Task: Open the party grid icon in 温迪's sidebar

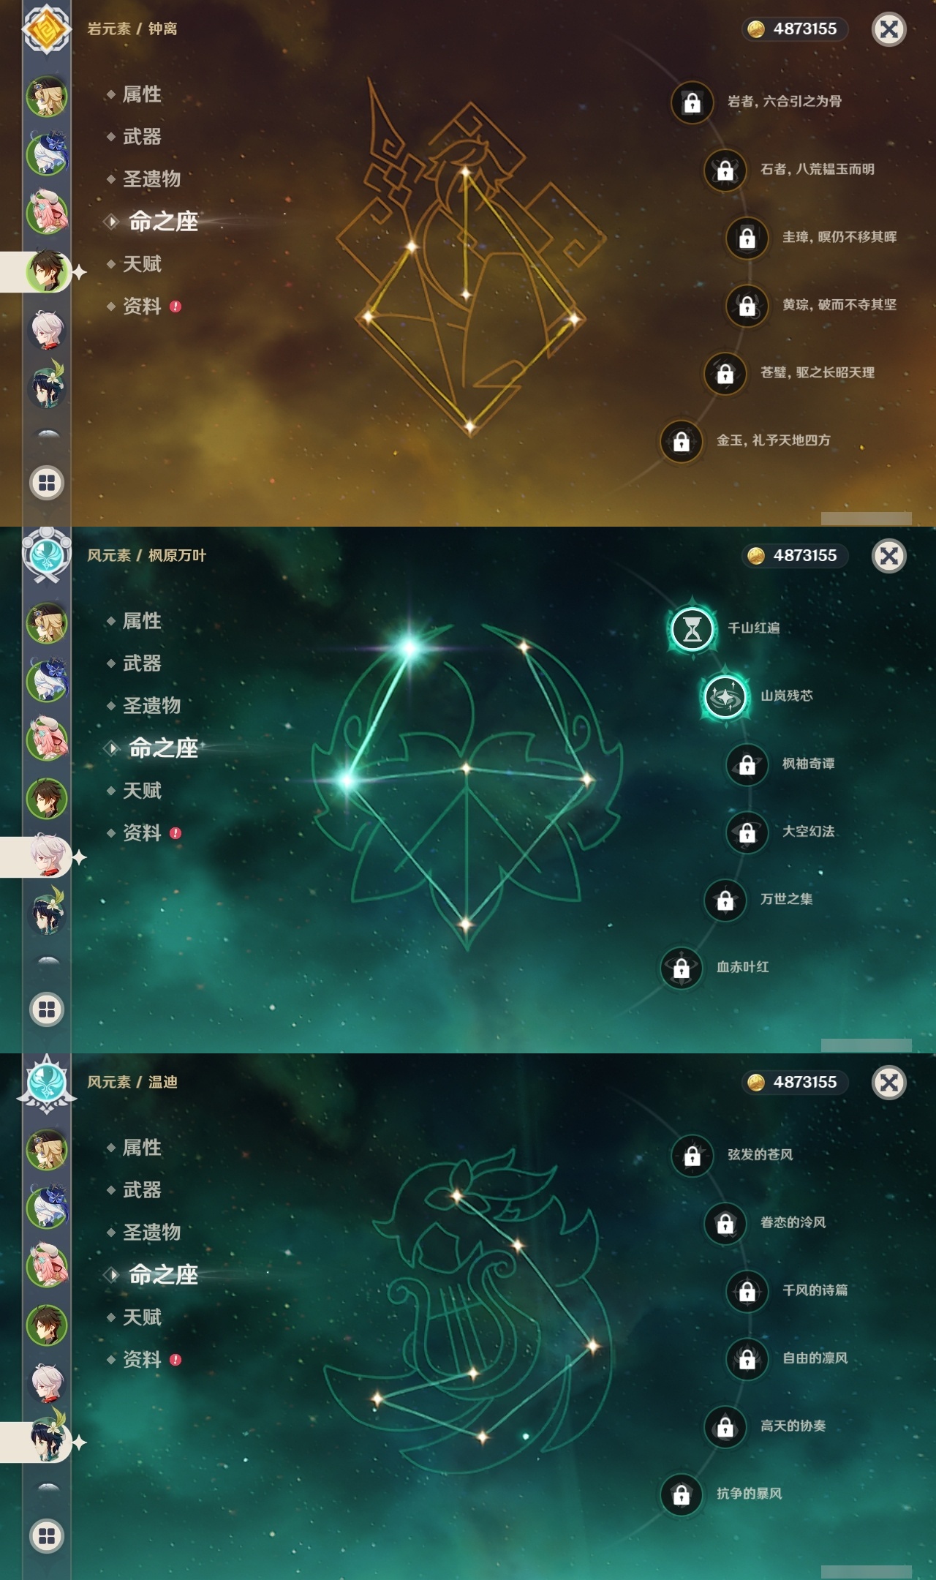Action: (47, 1536)
